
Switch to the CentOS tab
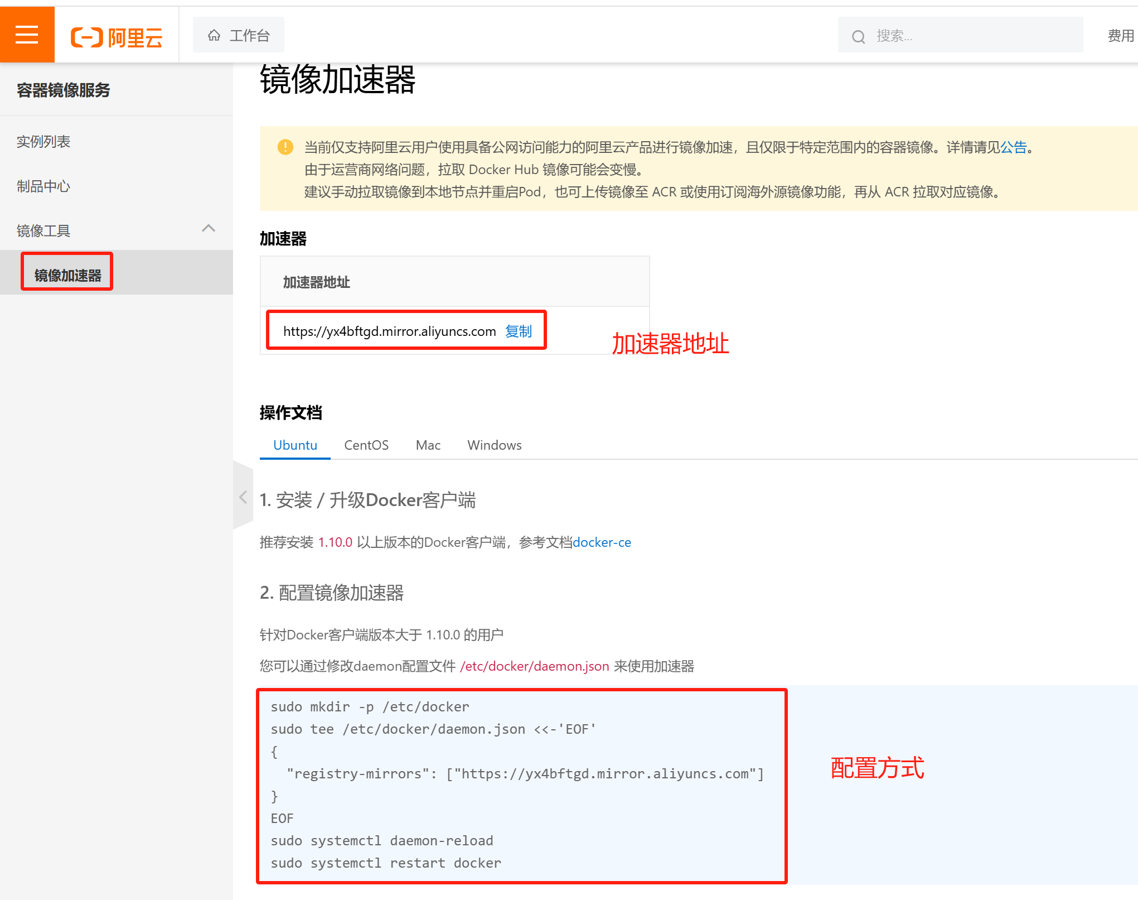366,445
